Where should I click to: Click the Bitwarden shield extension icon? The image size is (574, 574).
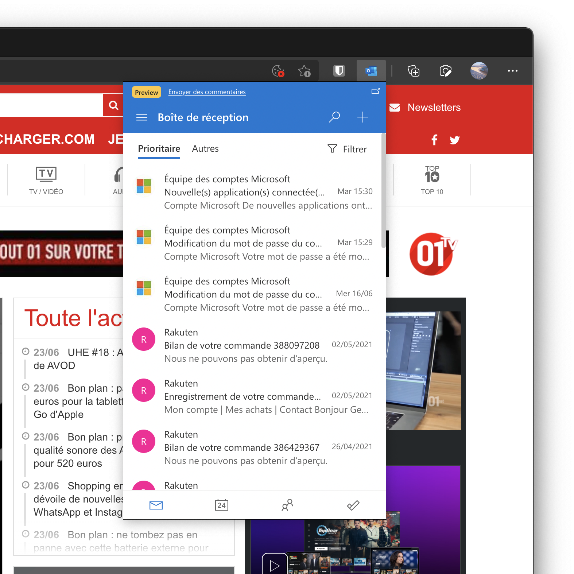(339, 71)
